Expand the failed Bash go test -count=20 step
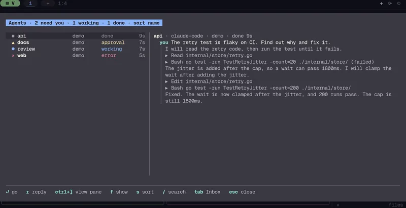The width and height of the screenshot is (406, 208). click(x=269, y=62)
